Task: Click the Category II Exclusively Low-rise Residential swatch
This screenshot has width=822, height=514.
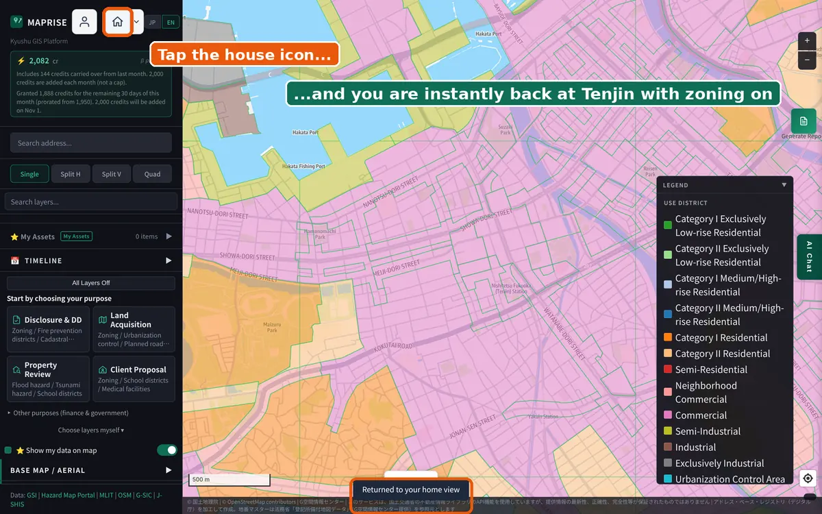Action: [x=667, y=255]
